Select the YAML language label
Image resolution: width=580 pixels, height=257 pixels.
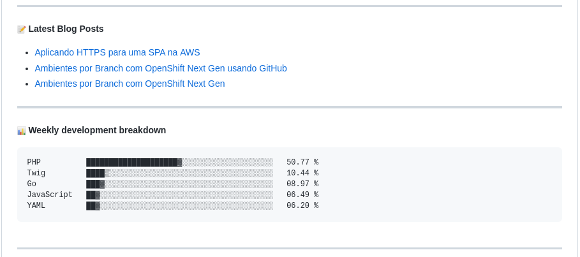pos(36,206)
